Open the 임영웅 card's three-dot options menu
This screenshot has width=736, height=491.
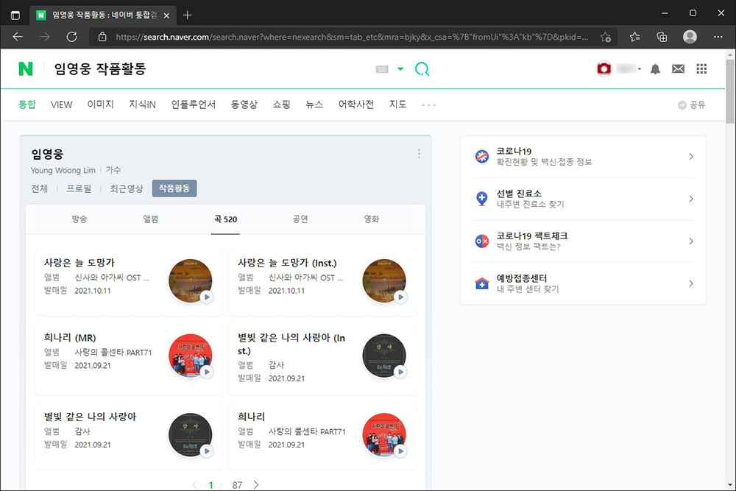[x=420, y=154]
